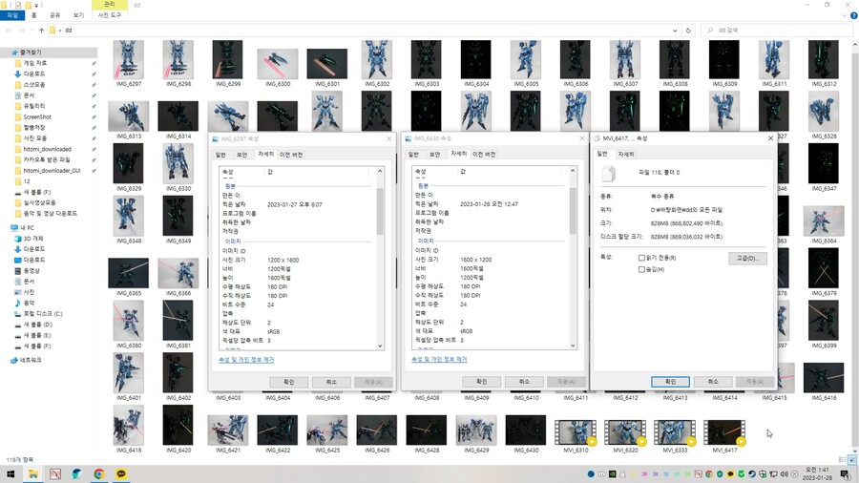
Task: Select 새 볼륨 (D:) drive in sidebar
Action: click(x=37, y=325)
